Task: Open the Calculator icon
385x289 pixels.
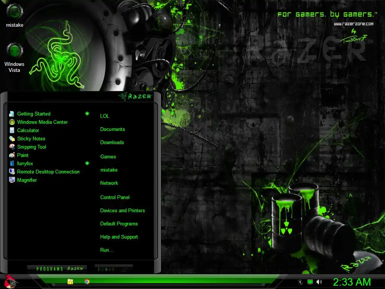Action: [x=12, y=130]
